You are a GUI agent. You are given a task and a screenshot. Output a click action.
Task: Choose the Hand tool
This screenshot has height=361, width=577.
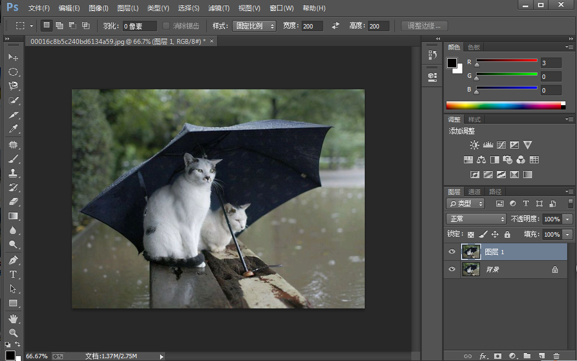(x=13, y=318)
